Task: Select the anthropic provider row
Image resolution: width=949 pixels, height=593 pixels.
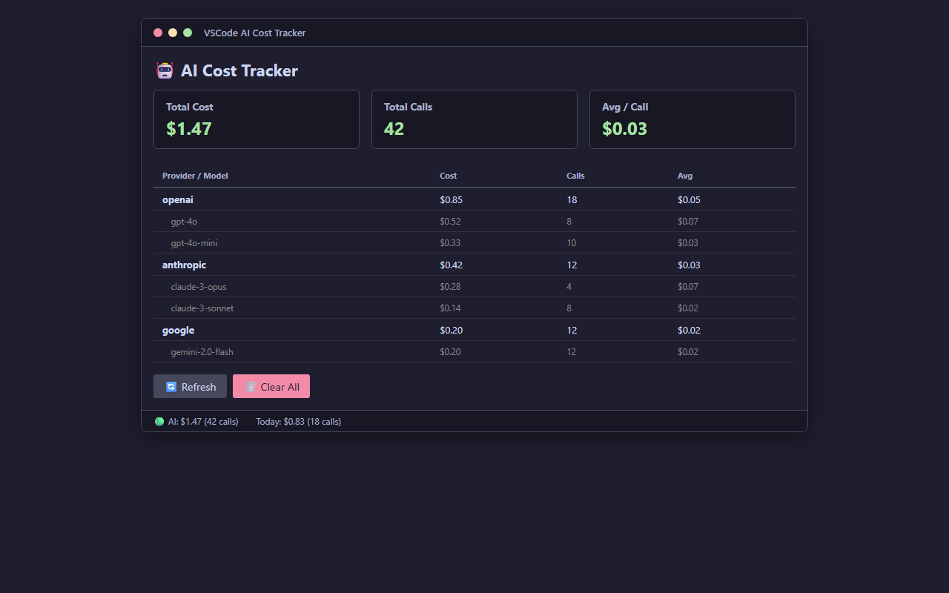Action: click(x=474, y=265)
